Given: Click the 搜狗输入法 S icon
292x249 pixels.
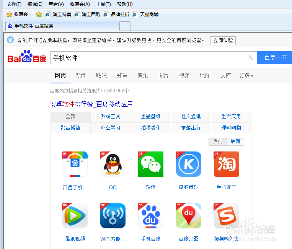Looking at the screenshot, I should [x=227, y=216].
